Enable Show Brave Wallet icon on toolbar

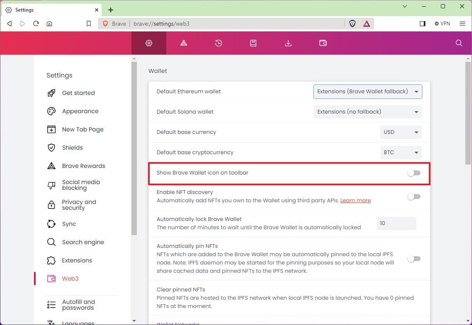pyautogui.click(x=414, y=173)
